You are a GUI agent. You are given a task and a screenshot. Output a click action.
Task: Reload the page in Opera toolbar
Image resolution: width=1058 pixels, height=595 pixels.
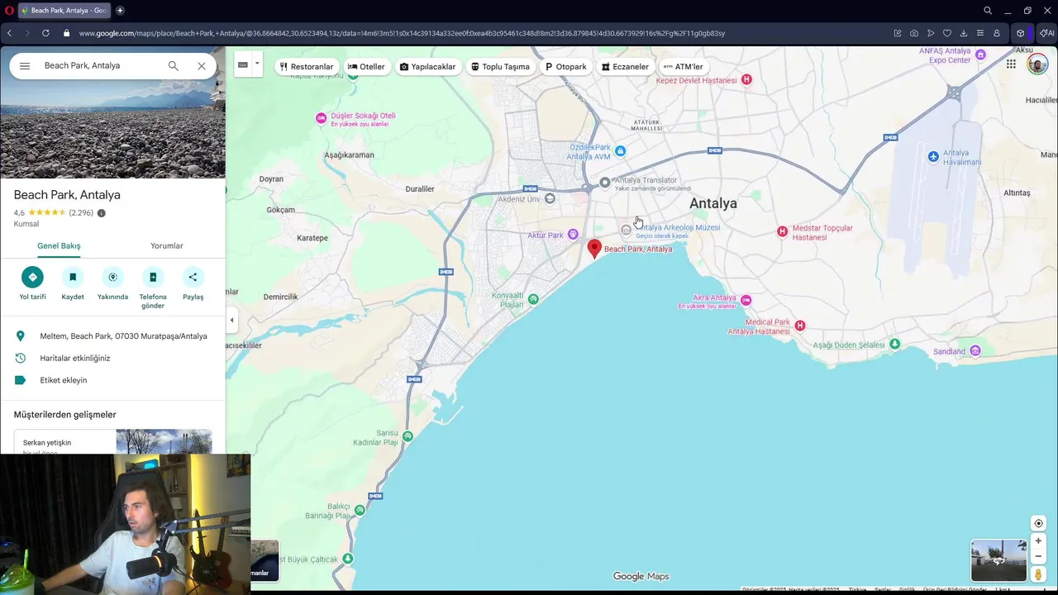45,33
